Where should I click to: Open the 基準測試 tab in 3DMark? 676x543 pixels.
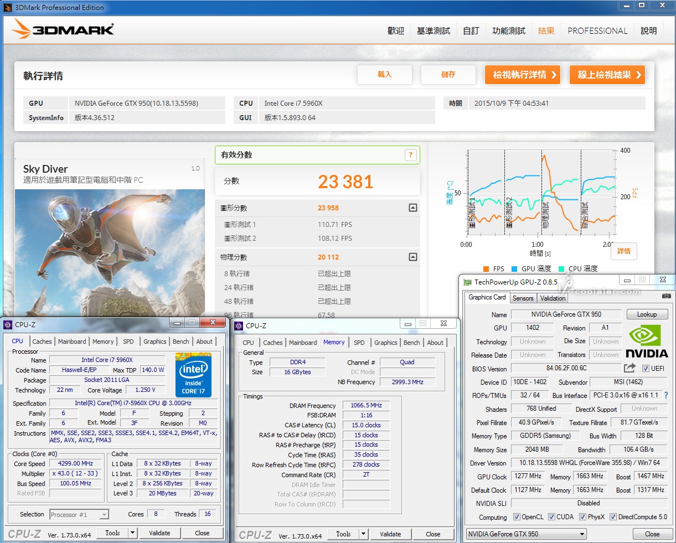(x=434, y=31)
